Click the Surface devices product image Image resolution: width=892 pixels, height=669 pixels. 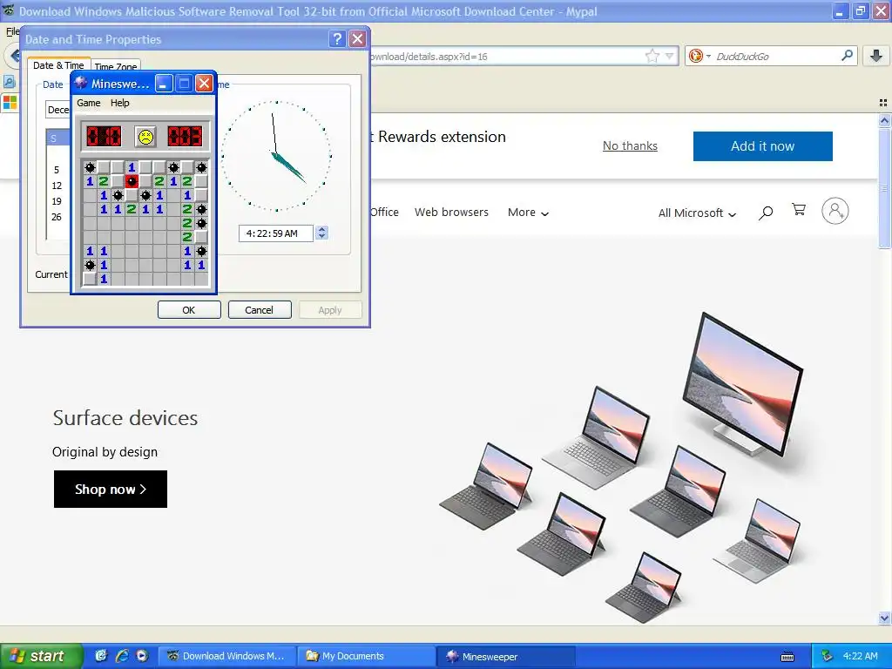(621, 468)
